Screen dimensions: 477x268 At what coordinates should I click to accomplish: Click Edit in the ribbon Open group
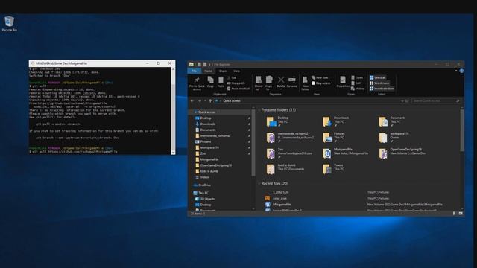click(x=356, y=83)
